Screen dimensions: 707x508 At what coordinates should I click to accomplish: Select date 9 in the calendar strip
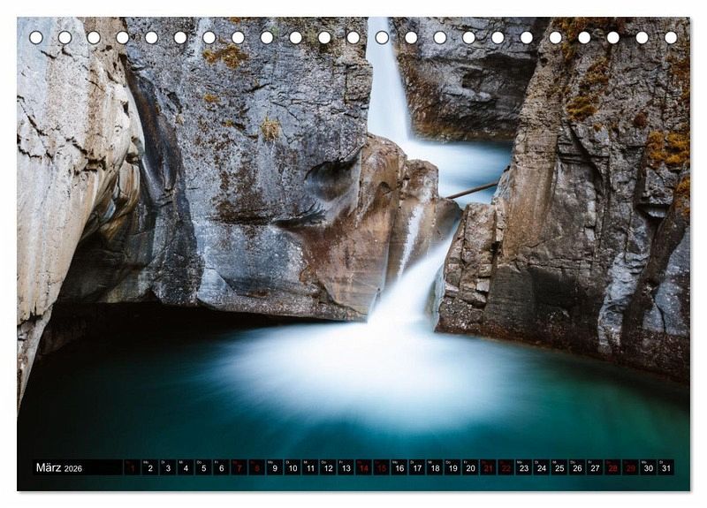[275, 467]
